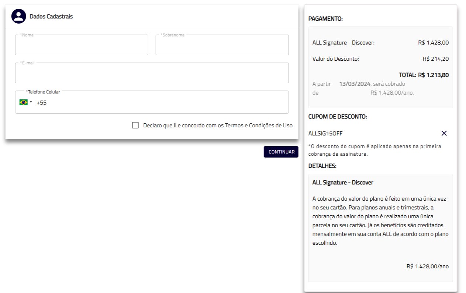Click the Telefone Celular number field

tap(152, 102)
